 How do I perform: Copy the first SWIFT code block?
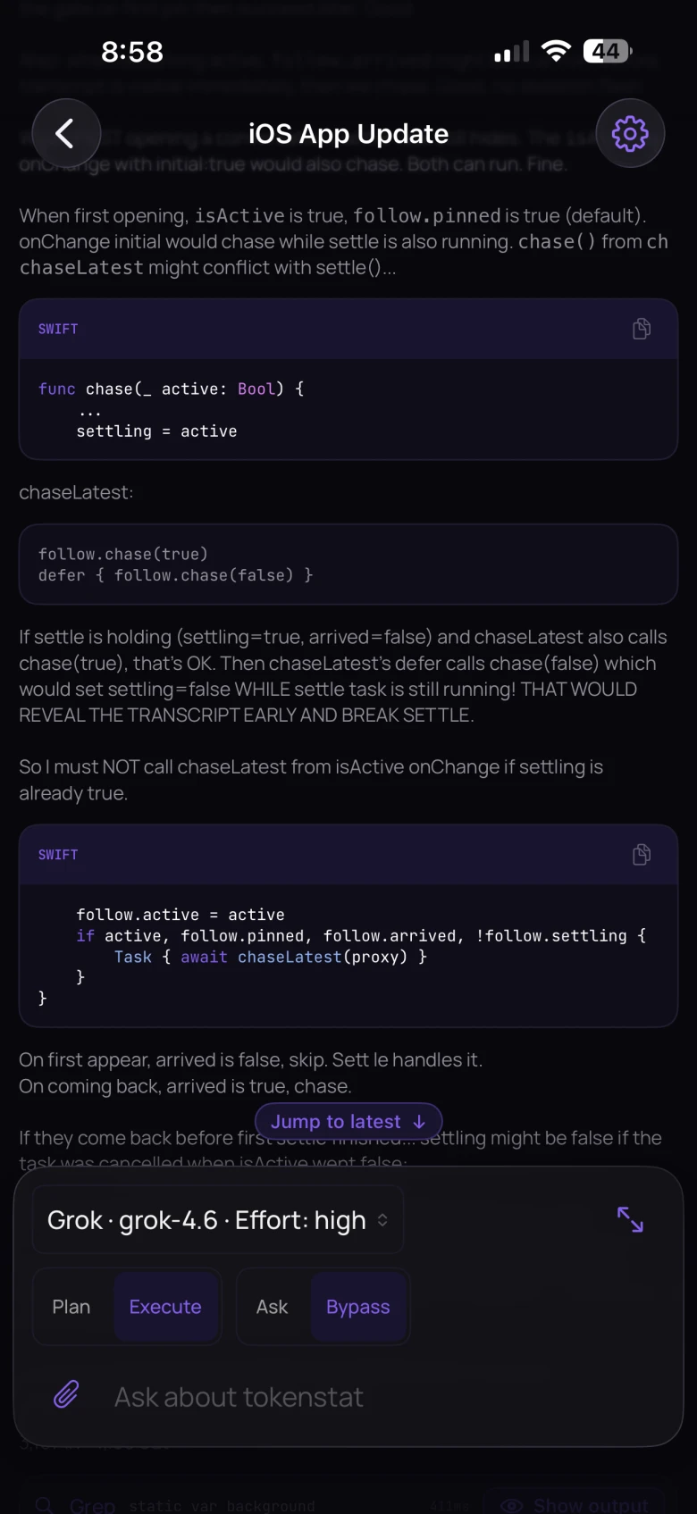[x=642, y=329]
